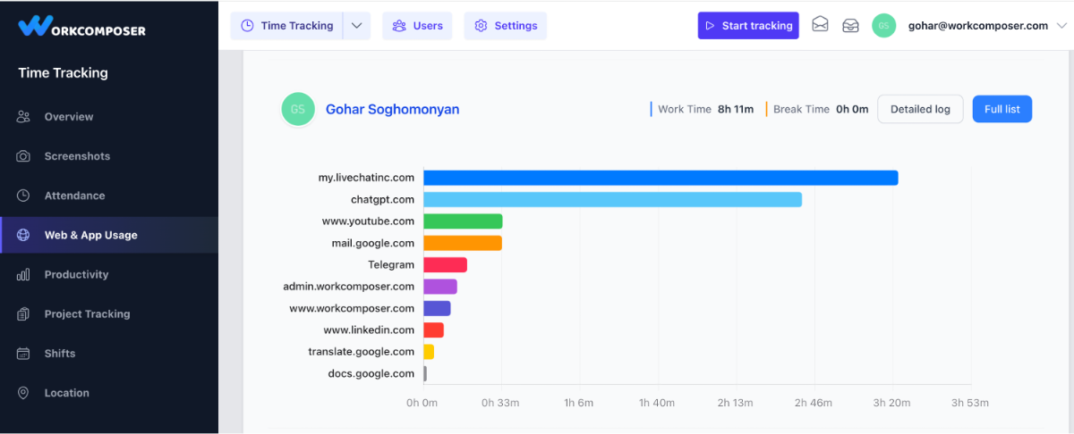
Task: Go to Shifts page
Action: [109, 353]
